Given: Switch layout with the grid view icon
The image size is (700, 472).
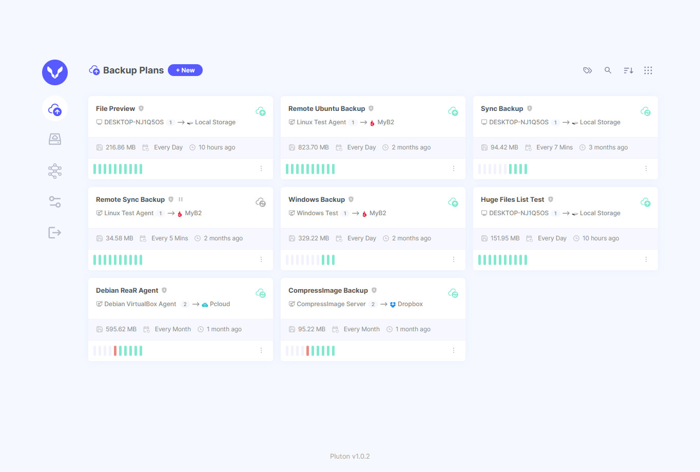Looking at the screenshot, I should tap(648, 70).
